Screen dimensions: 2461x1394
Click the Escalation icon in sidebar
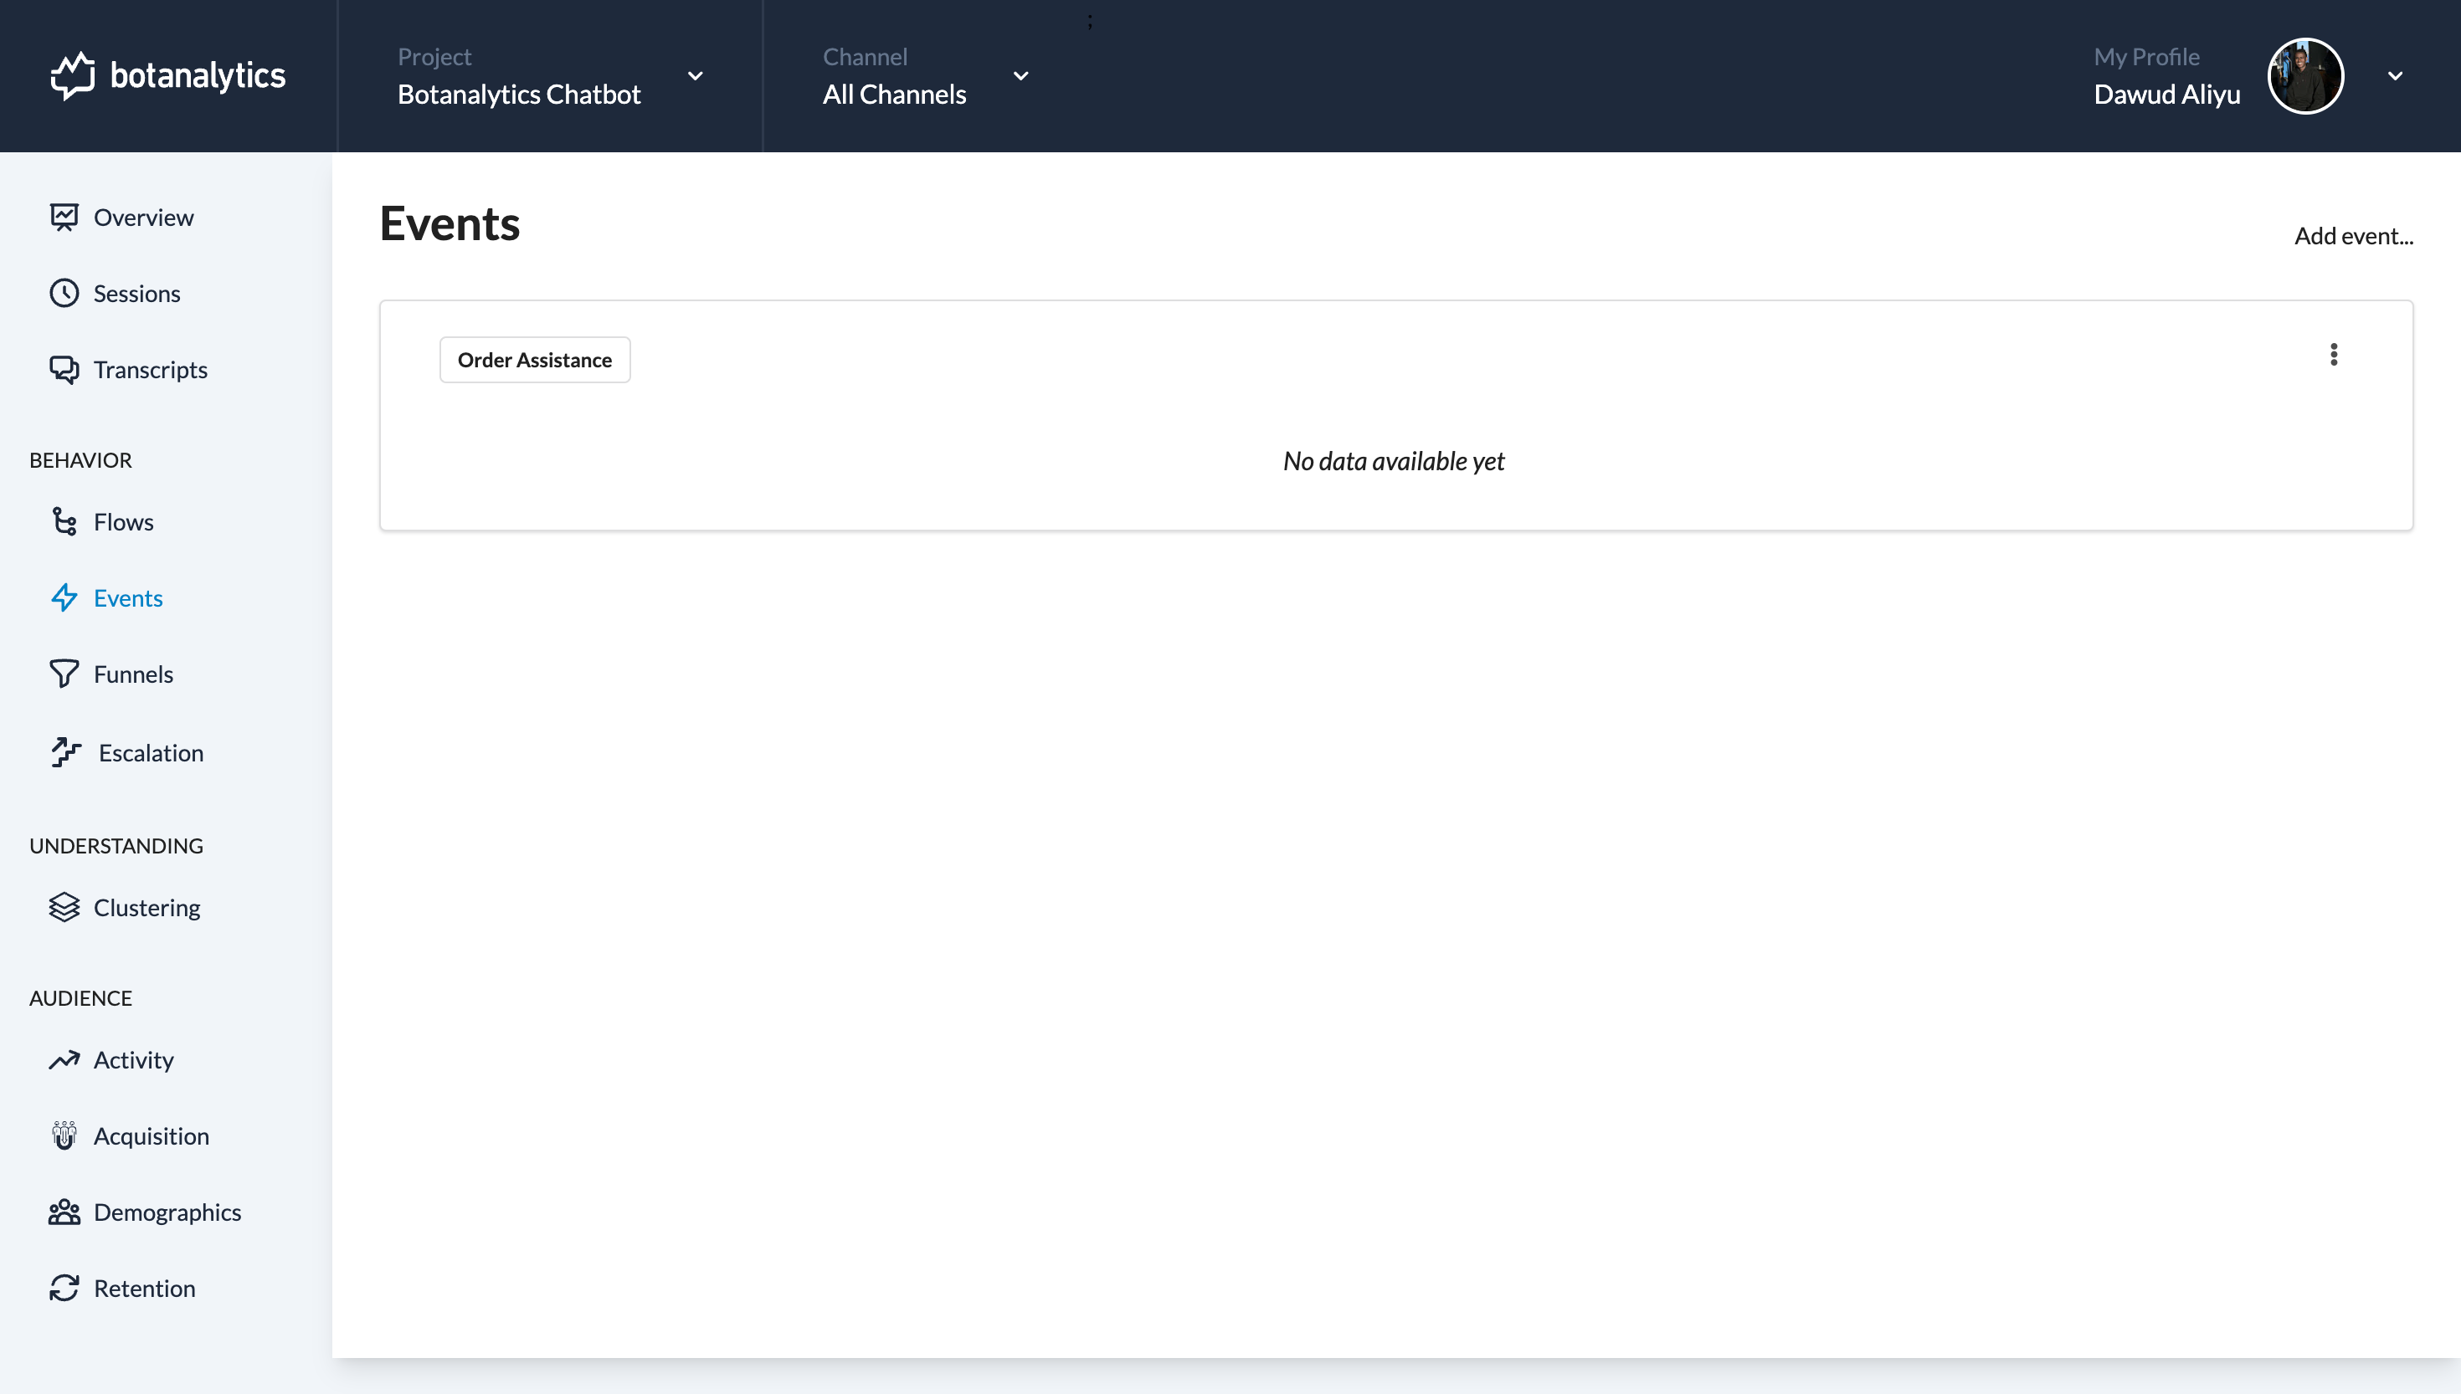tap(64, 751)
